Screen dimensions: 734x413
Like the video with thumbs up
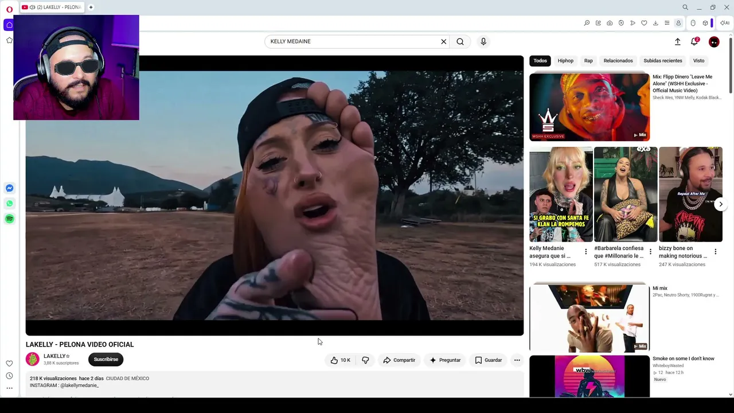pyautogui.click(x=340, y=360)
